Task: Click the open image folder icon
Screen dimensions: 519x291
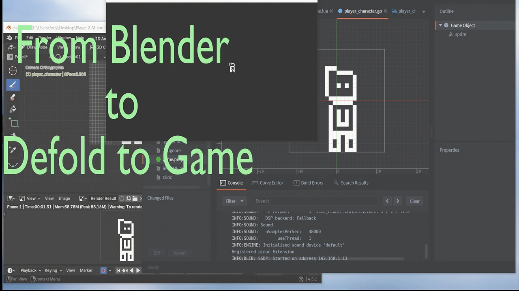Action: tap(135, 198)
